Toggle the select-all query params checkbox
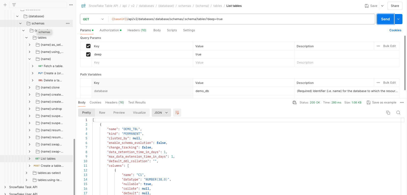The width and height of the screenshot is (407, 195). [88, 46]
